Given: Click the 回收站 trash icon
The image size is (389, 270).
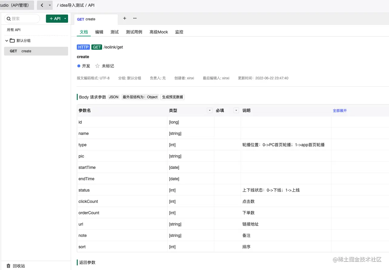Looking at the screenshot, I should click(9, 266).
